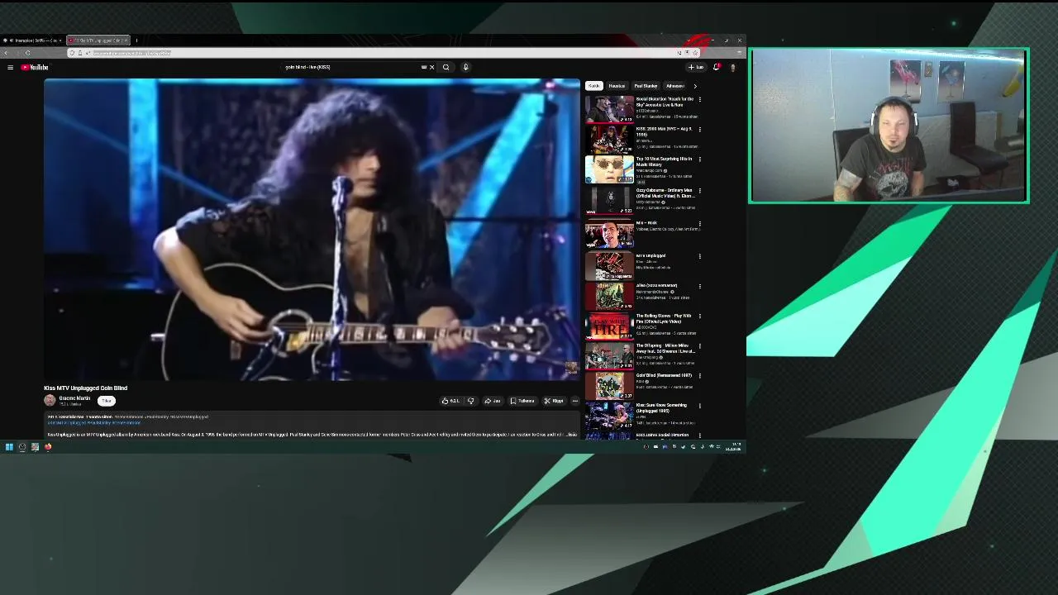Open Ozzy Osbourne Ordinary Man thumbnail

(x=609, y=201)
